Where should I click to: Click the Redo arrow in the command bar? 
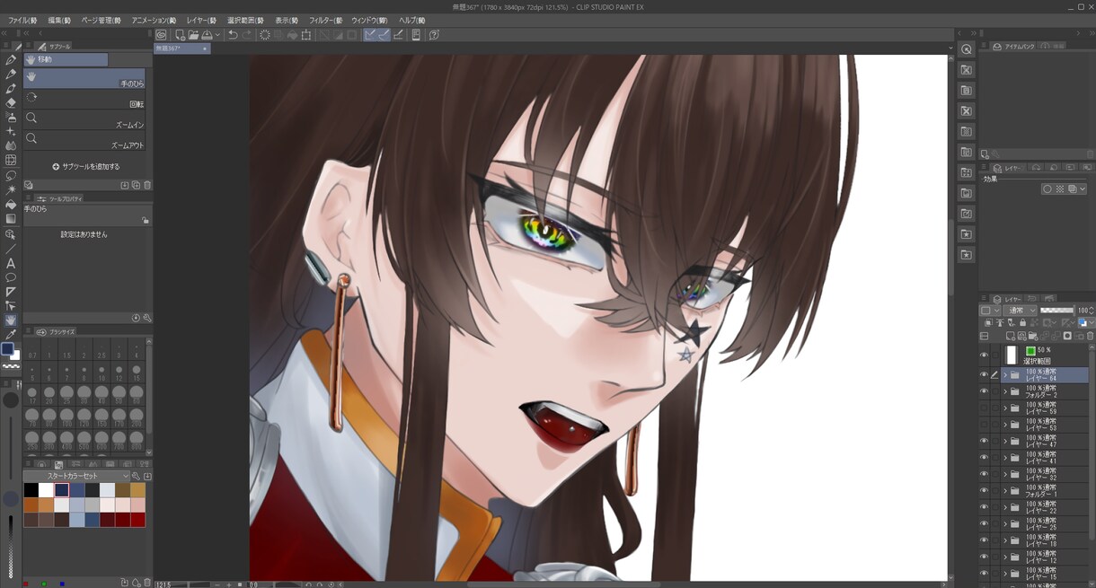247,35
